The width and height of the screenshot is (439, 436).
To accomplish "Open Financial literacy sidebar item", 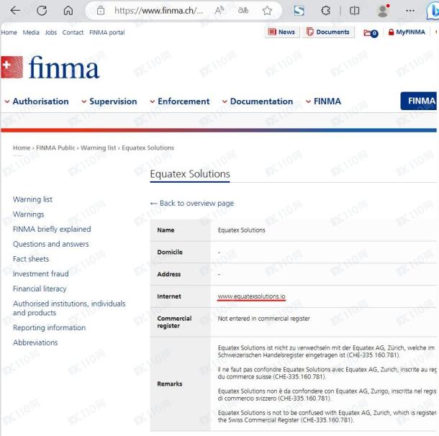I will [x=40, y=289].
